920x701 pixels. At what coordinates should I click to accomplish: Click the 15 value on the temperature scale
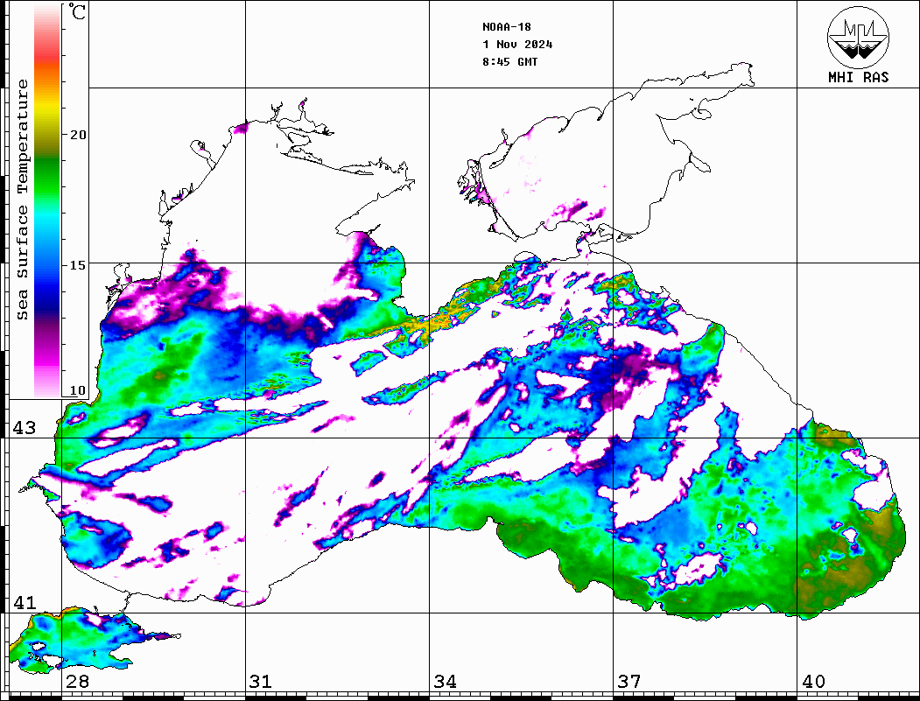[78, 265]
